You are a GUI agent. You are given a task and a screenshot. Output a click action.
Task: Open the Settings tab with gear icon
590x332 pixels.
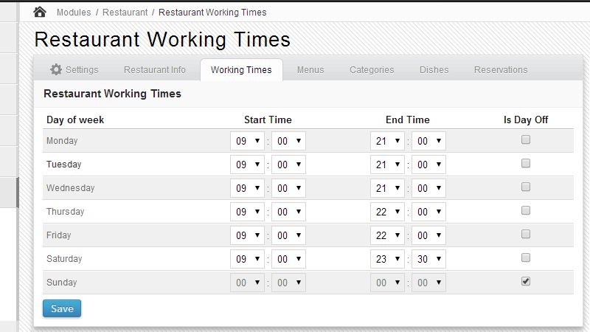tap(74, 70)
